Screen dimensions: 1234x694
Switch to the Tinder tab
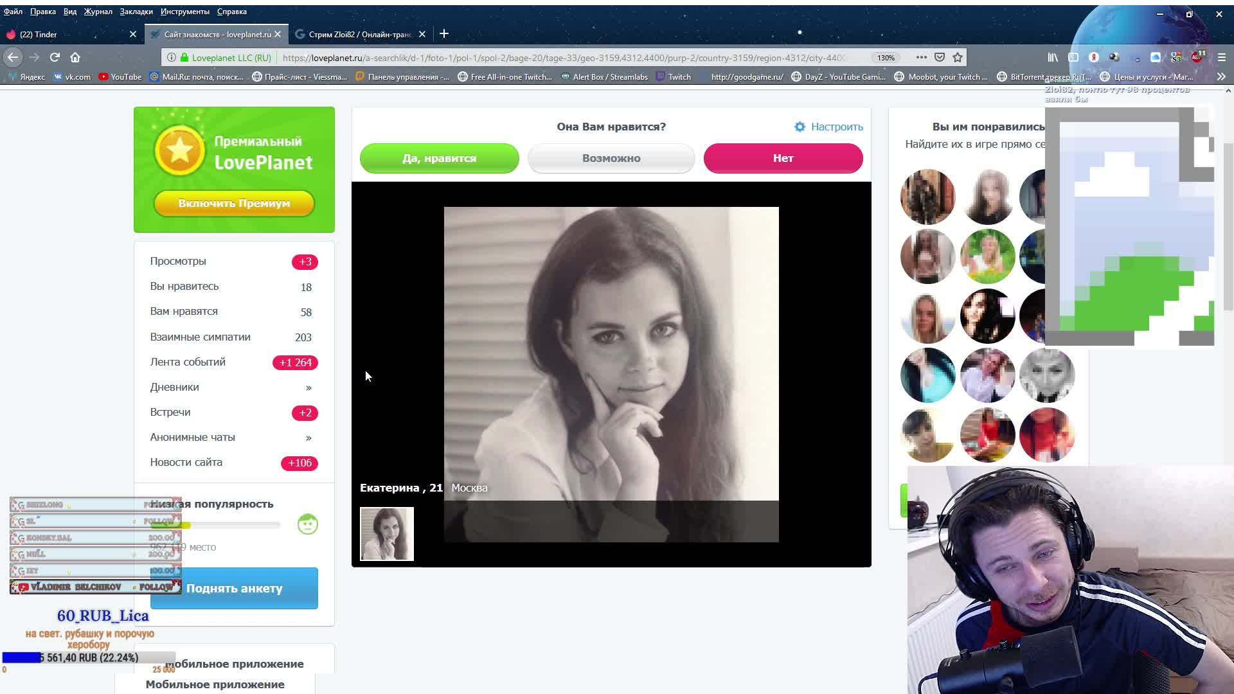coord(39,34)
